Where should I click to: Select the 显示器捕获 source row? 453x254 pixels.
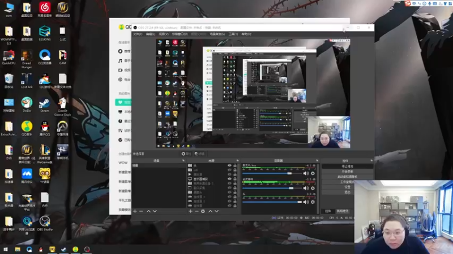213,179
